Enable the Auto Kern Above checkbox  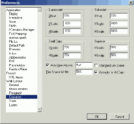[x=48, y=65]
